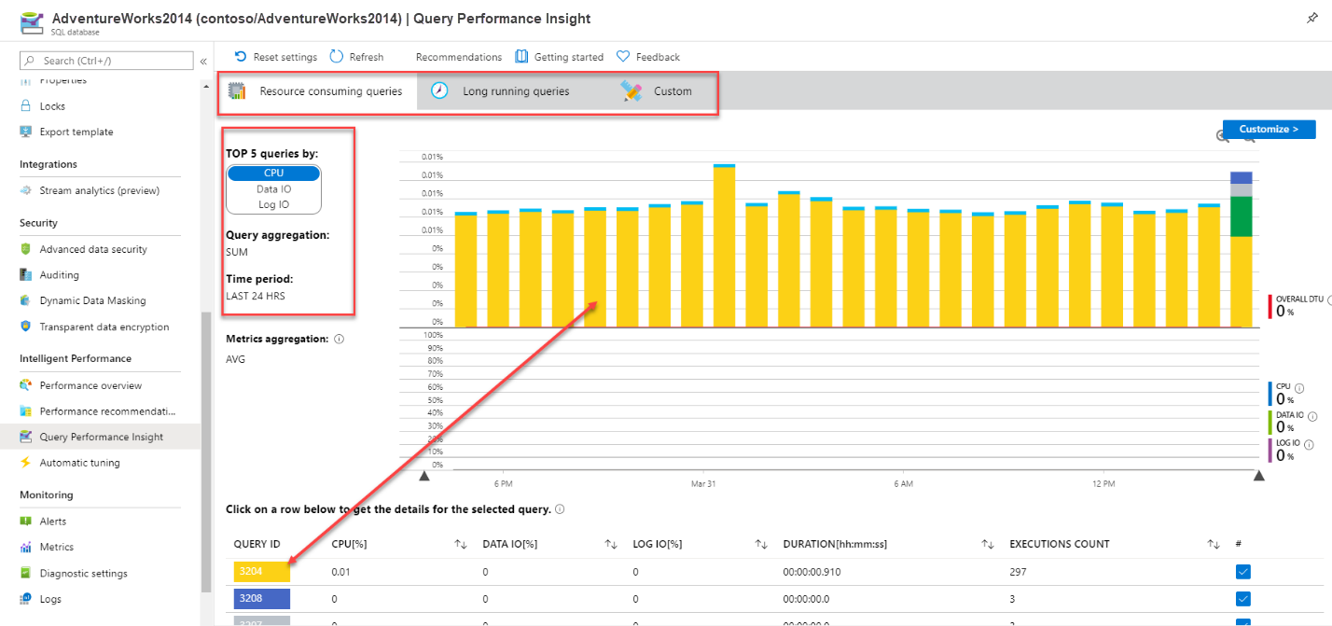The width and height of the screenshot is (1332, 626).
Task: Sort by DURATION using its sort arrows
Action: [988, 543]
